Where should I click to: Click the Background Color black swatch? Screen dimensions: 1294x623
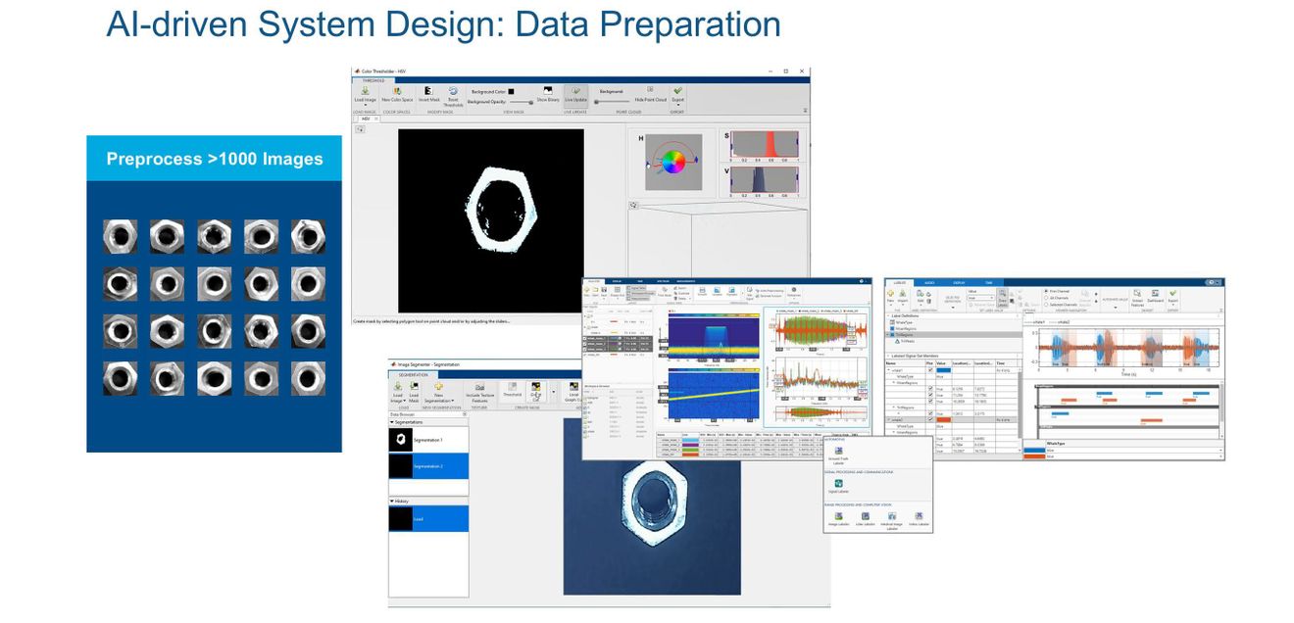tap(511, 91)
